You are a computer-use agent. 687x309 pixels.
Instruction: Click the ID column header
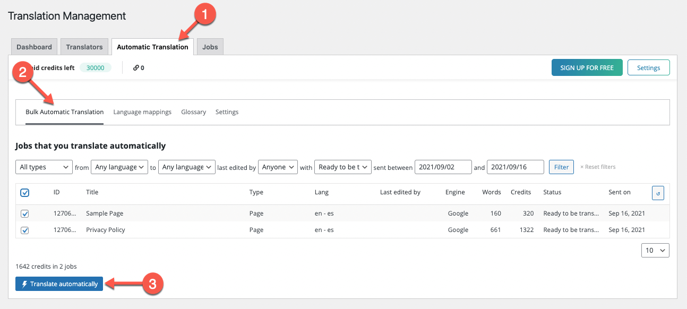(56, 192)
